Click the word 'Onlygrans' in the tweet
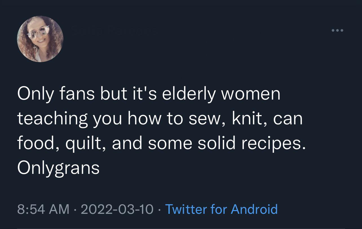Image resolution: width=362 pixels, height=229 pixels. pos(58,168)
